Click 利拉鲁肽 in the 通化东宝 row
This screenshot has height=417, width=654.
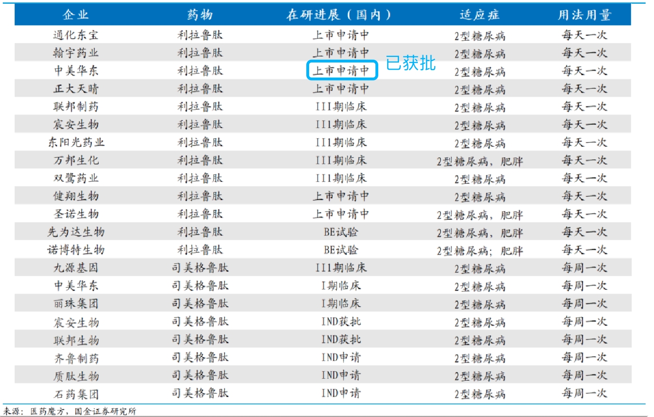tap(200, 35)
